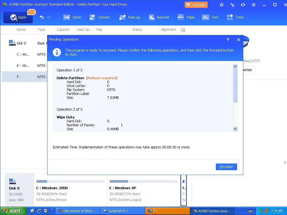Click the 'Operation 1 of 3' label
The height and width of the screenshot is (215, 287).
click(x=70, y=70)
